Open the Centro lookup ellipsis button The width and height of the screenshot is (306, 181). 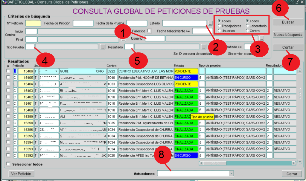pos(124,39)
